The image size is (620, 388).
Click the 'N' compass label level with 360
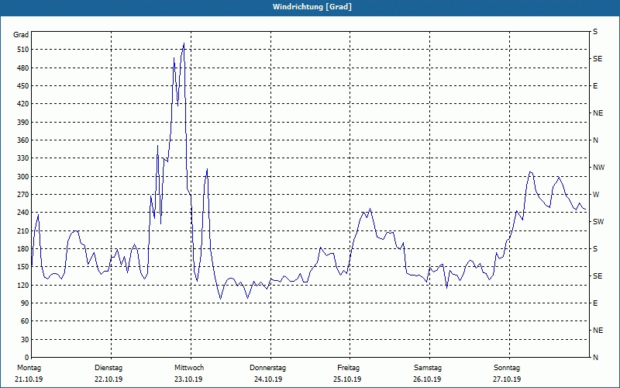[x=595, y=140]
